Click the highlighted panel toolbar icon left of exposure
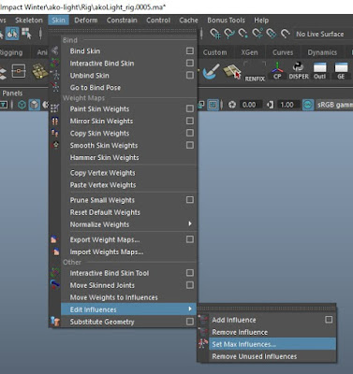Image resolution: width=353 pixels, height=374 pixels. click(x=213, y=105)
